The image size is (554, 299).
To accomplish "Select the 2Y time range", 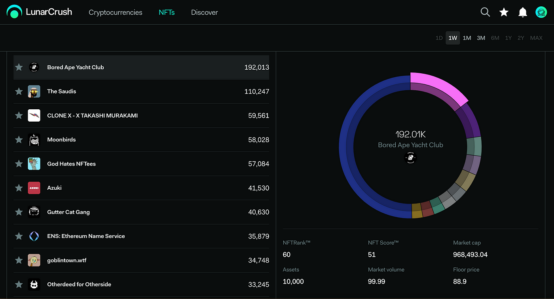I will [x=521, y=38].
